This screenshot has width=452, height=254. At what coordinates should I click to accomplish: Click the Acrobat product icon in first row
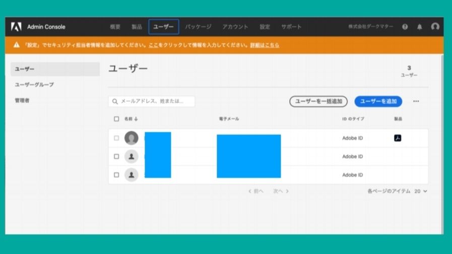398,138
